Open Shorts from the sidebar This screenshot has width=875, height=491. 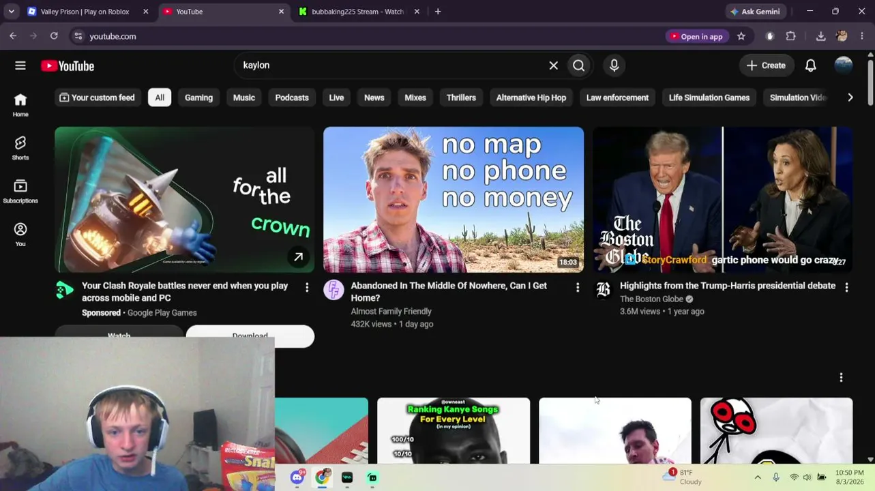[x=20, y=147]
